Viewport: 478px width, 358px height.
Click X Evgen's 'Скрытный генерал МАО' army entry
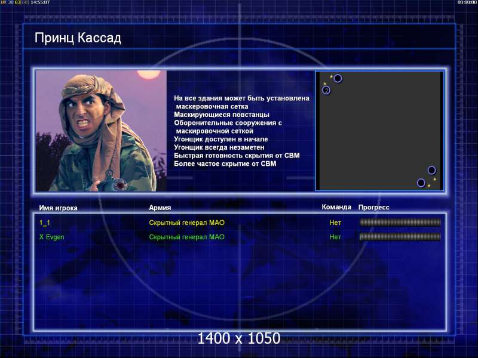click(x=186, y=237)
